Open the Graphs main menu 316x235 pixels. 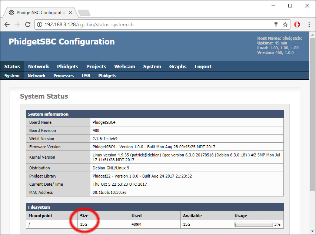tap(178, 67)
